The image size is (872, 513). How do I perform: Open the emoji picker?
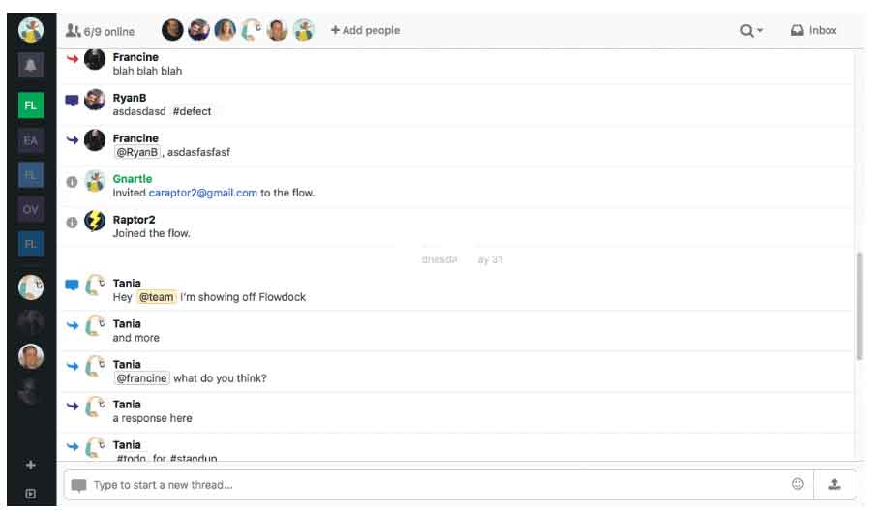pyautogui.click(x=798, y=484)
